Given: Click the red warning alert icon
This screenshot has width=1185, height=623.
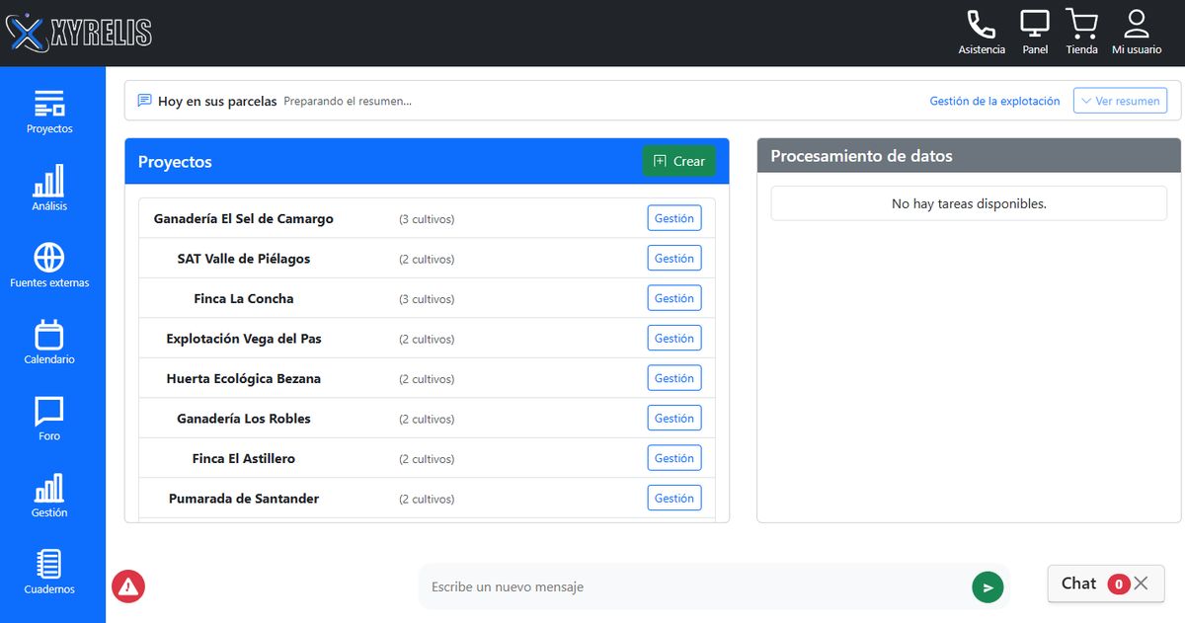Looking at the screenshot, I should (x=128, y=586).
